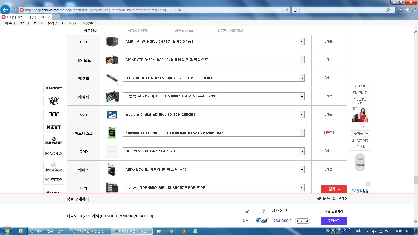Screen dimensions: 418x235
Task: Click the recently viewed product thumbnail
Action: 360,114
